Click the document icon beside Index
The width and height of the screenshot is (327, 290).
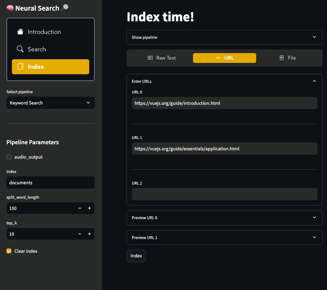point(20,67)
